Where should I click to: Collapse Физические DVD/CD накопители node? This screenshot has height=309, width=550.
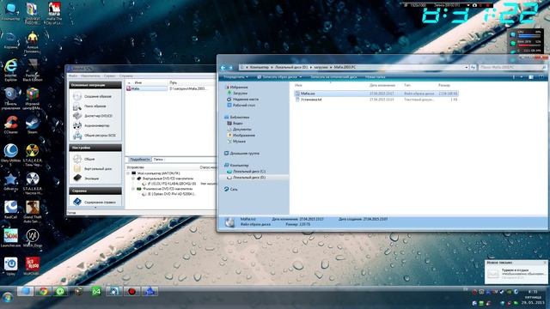[x=133, y=189]
